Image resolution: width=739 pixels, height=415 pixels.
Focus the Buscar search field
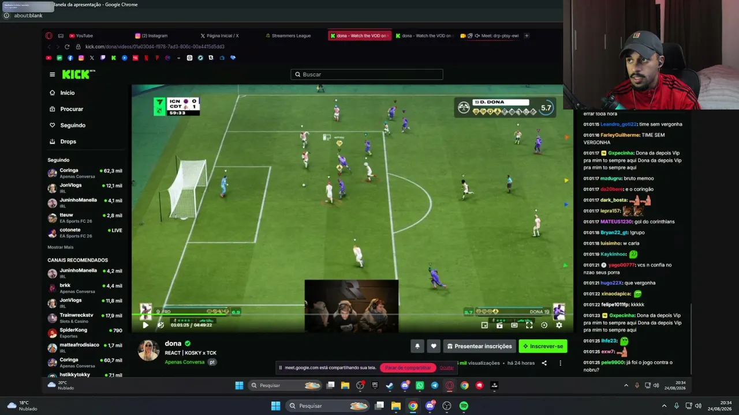pyautogui.click(x=367, y=74)
